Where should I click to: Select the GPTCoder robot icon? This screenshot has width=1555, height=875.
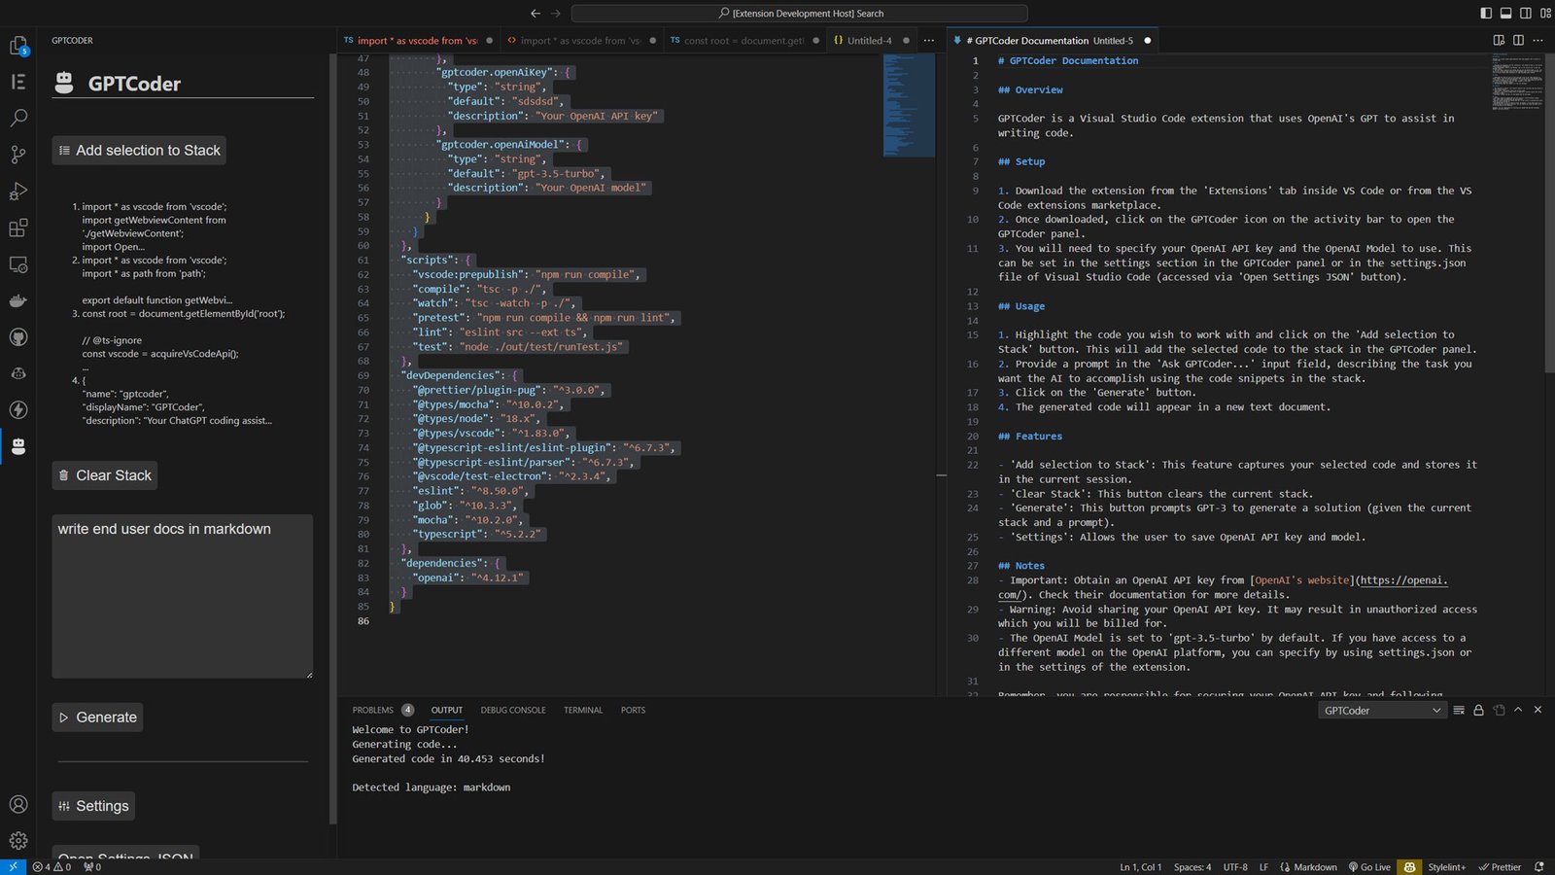click(x=18, y=445)
